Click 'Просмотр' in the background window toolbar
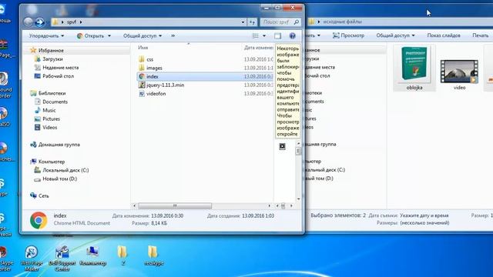The width and height of the screenshot is (493, 277). click(x=348, y=35)
